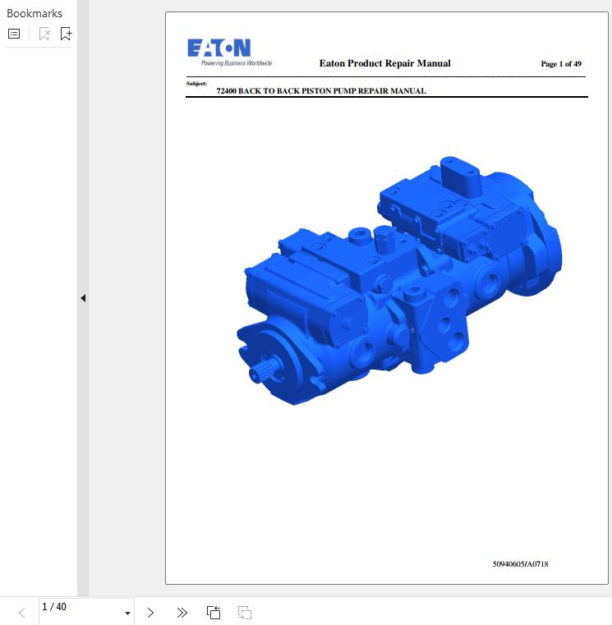Click the Eaton logo on the page
The height and width of the screenshot is (625, 612).
(x=219, y=48)
